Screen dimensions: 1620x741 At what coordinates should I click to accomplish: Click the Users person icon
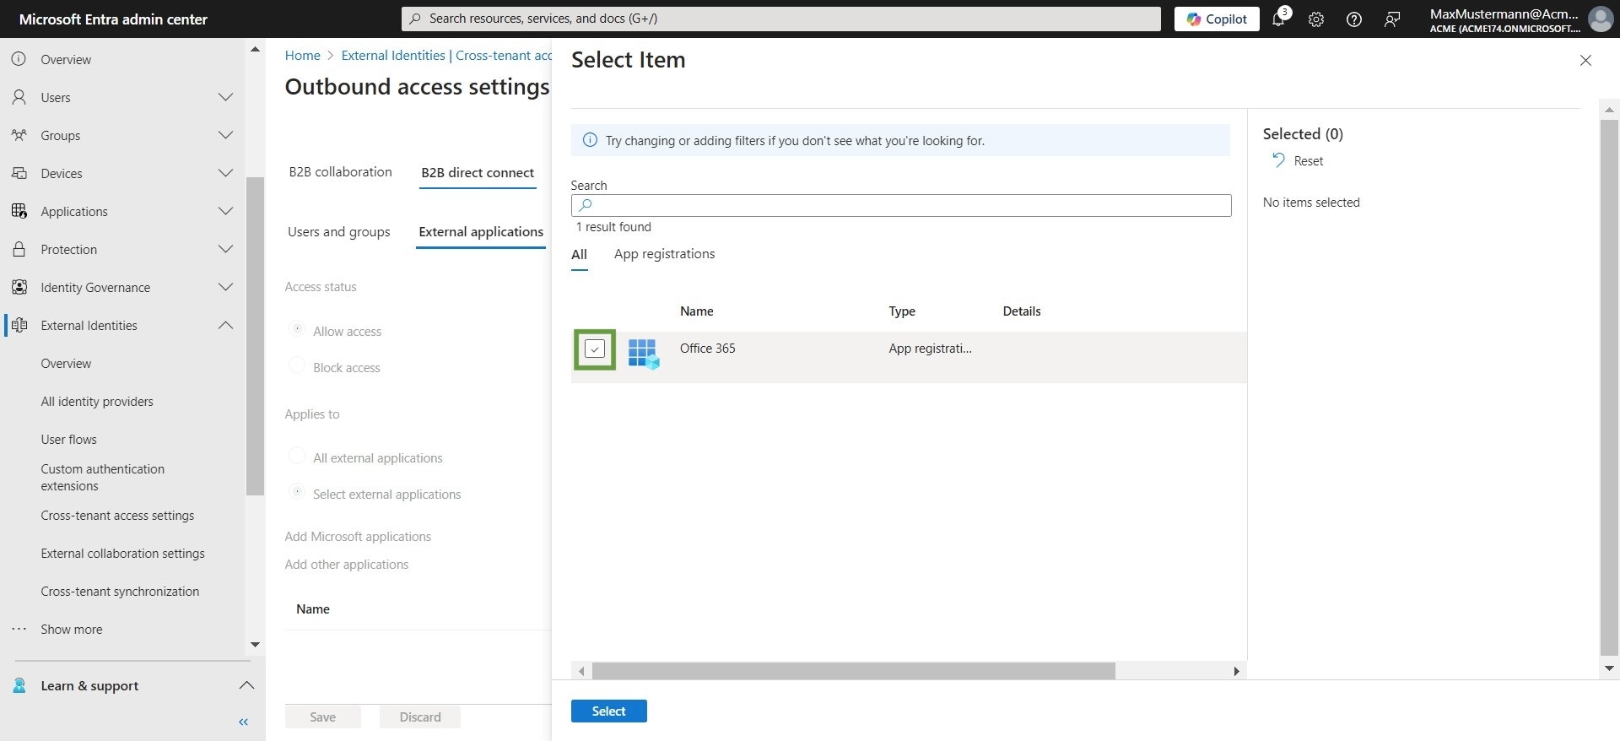pos(19,97)
